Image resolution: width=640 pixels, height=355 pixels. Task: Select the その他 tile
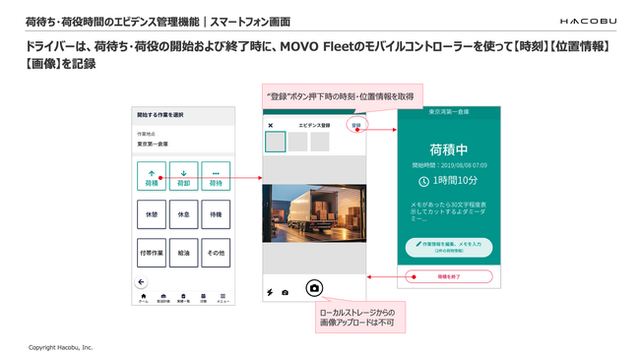(x=216, y=253)
